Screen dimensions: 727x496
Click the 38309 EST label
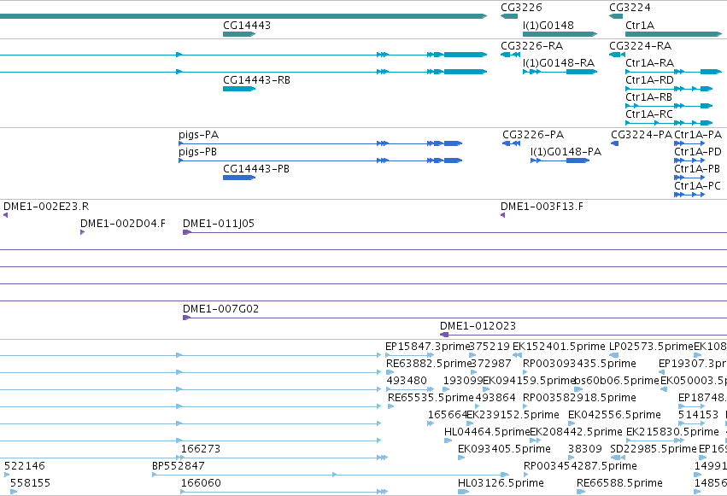[585, 449]
